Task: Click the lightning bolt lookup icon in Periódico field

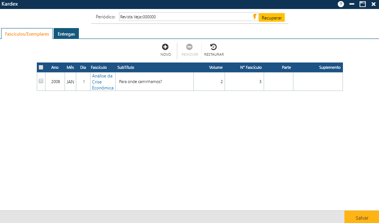Action: 255,17
